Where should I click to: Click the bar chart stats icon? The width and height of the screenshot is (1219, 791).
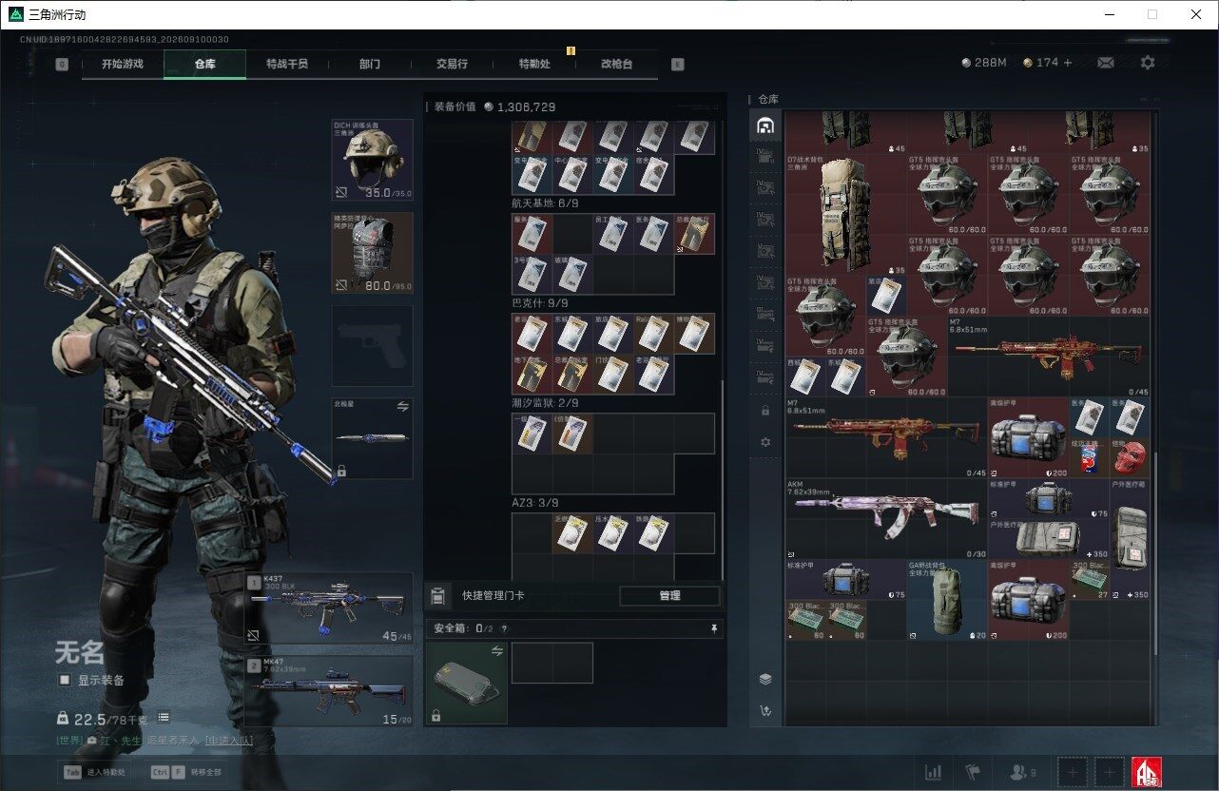(934, 772)
